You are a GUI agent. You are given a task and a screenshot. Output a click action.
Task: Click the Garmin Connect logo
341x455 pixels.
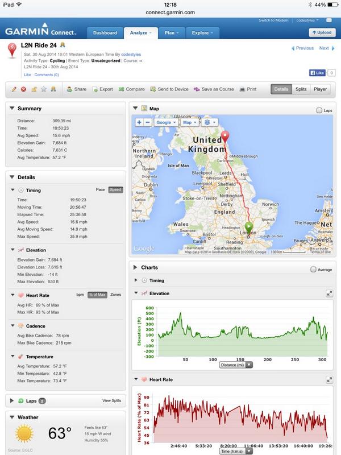point(40,30)
